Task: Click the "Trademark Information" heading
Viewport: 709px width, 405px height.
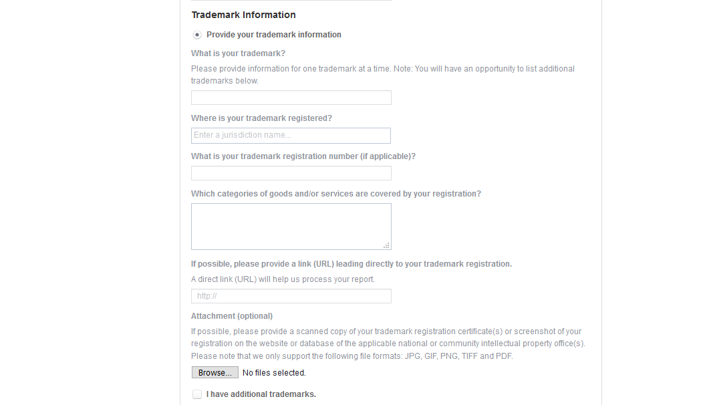Action: [x=243, y=14]
